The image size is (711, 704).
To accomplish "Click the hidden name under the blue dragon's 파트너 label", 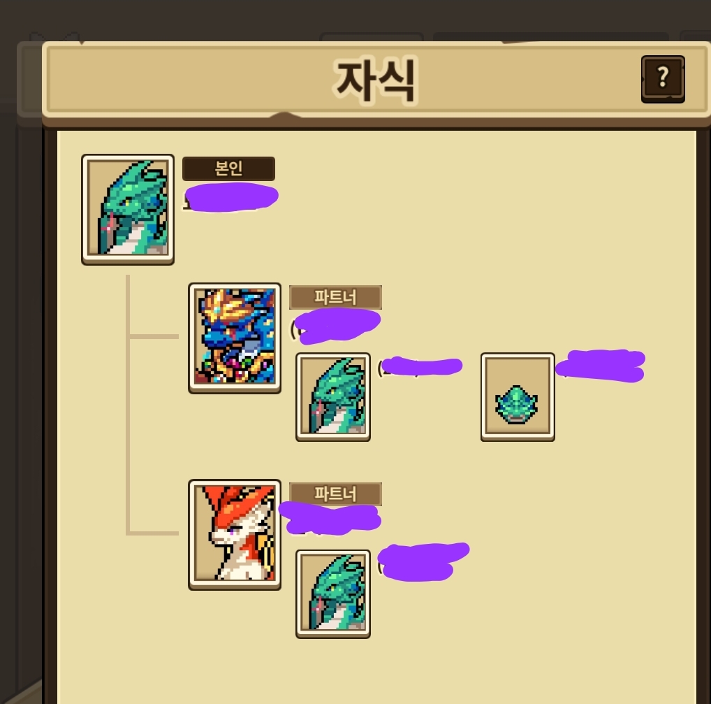I will [336, 325].
